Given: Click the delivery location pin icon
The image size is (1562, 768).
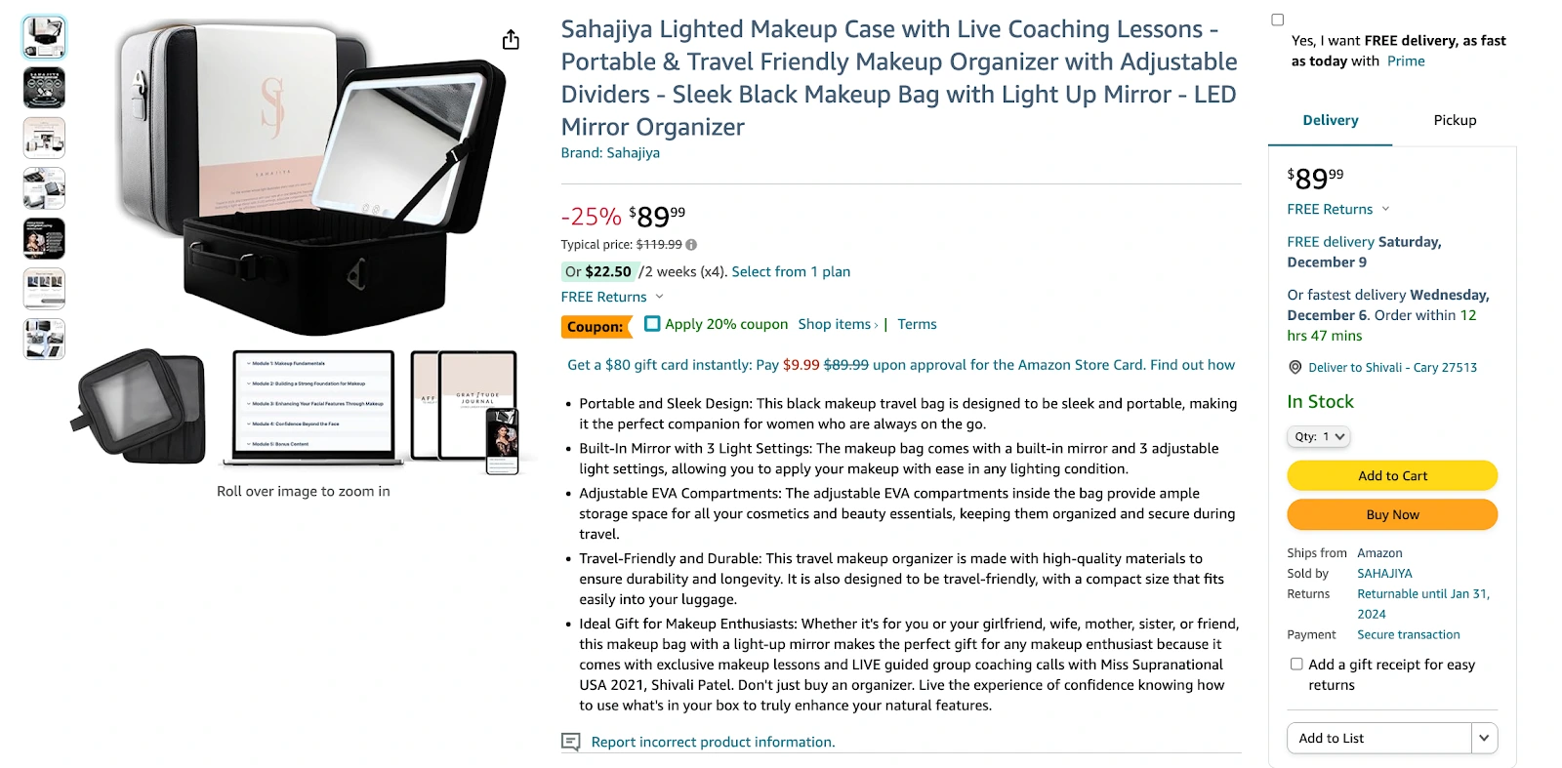Looking at the screenshot, I should [x=1295, y=368].
